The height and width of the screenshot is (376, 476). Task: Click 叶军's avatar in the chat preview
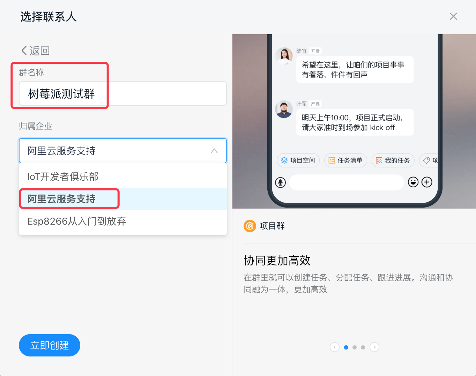(x=284, y=109)
